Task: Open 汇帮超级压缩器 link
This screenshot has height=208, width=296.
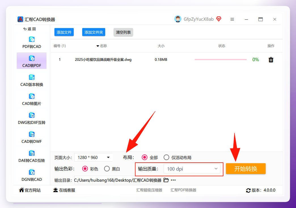Action: tap(149, 190)
